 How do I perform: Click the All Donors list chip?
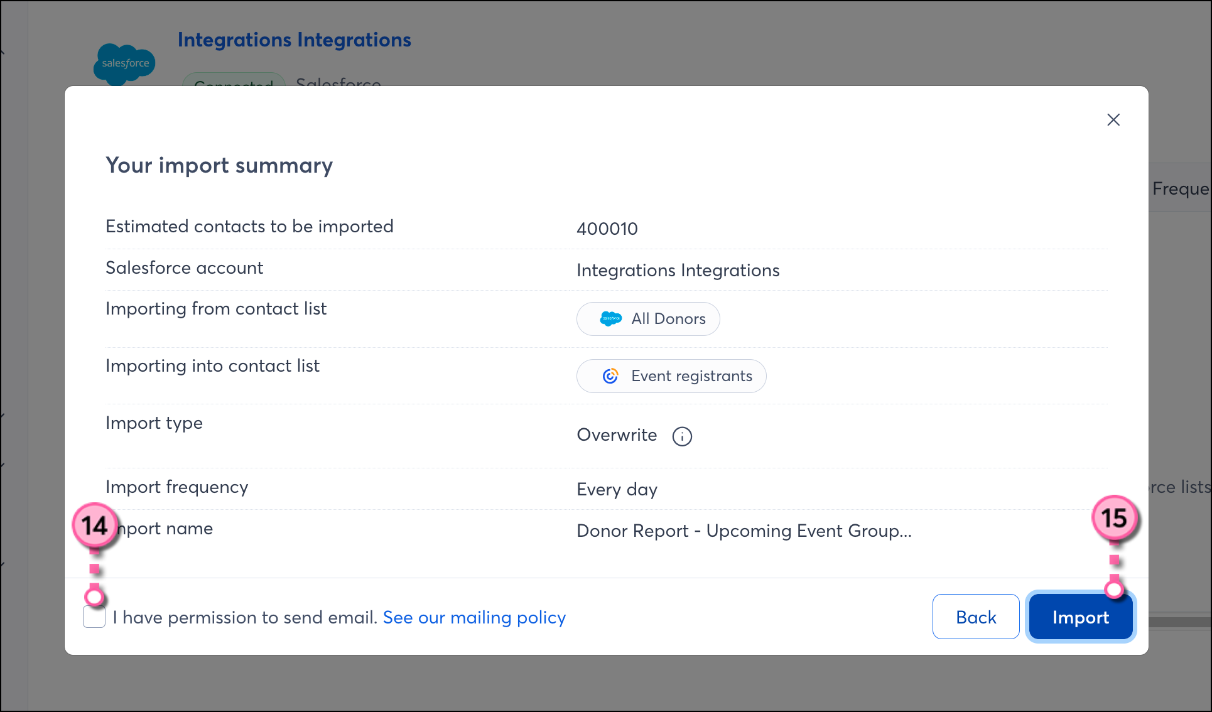pyautogui.click(x=648, y=319)
